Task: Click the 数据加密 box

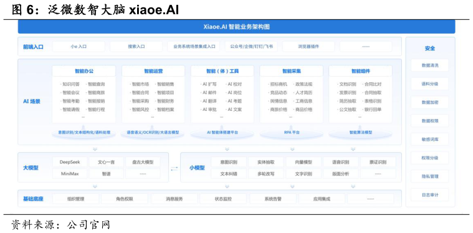Action: tap(430, 102)
